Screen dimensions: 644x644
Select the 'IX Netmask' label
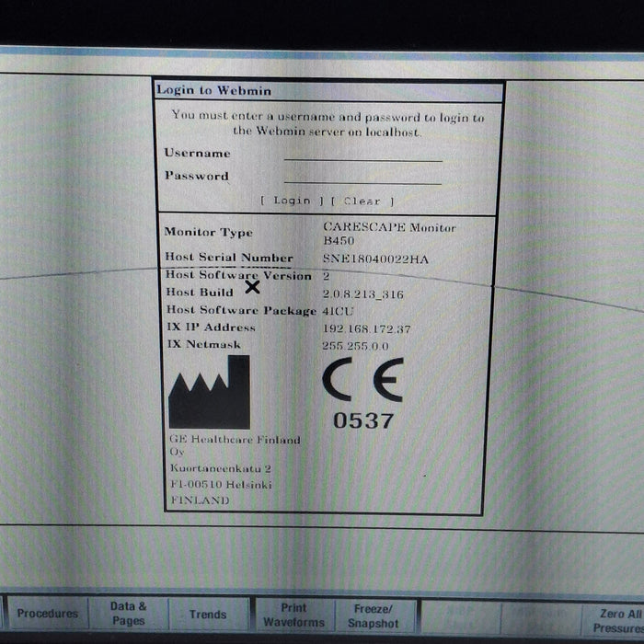tap(204, 344)
